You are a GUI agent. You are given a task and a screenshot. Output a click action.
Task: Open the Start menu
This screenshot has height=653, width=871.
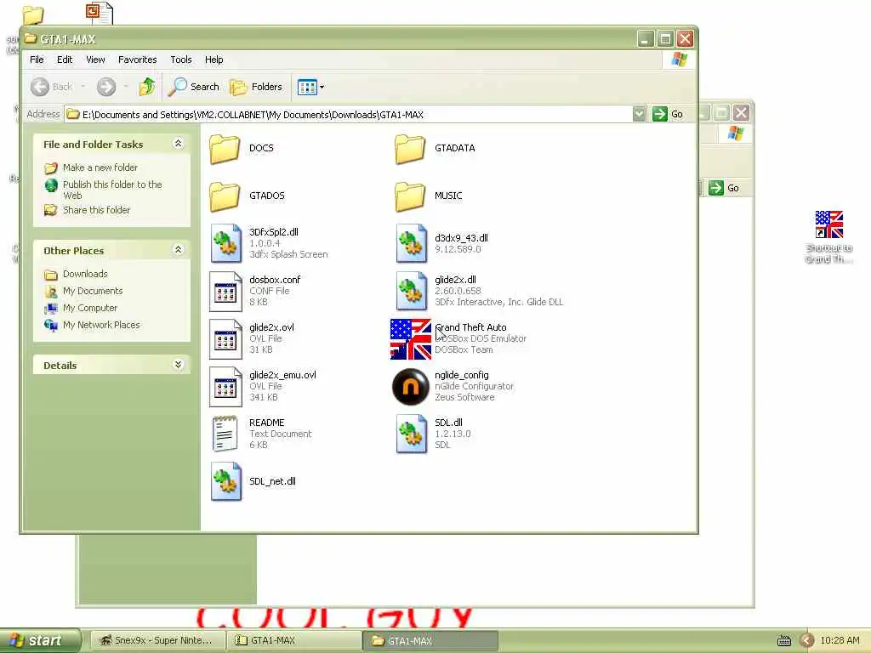point(39,641)
